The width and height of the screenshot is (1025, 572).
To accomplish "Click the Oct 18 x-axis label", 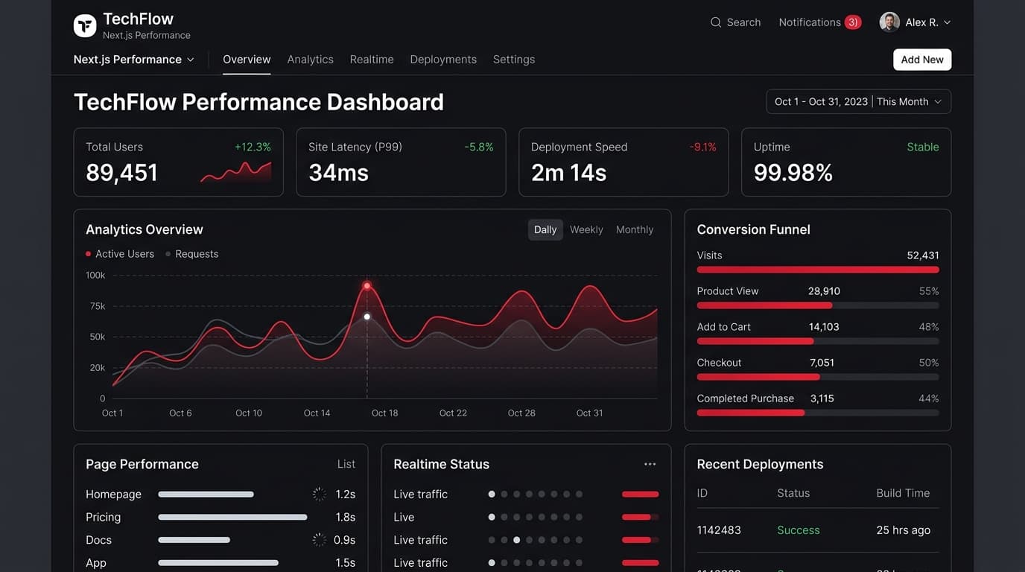I will point(385,413).
